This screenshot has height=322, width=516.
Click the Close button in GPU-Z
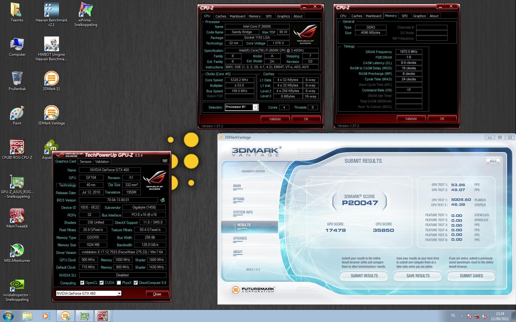157,294
